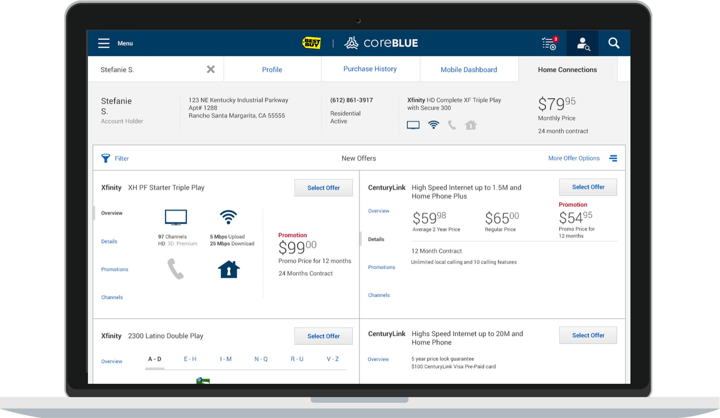
Task: Select the E - H channel range tab
Action: point(190,359)
